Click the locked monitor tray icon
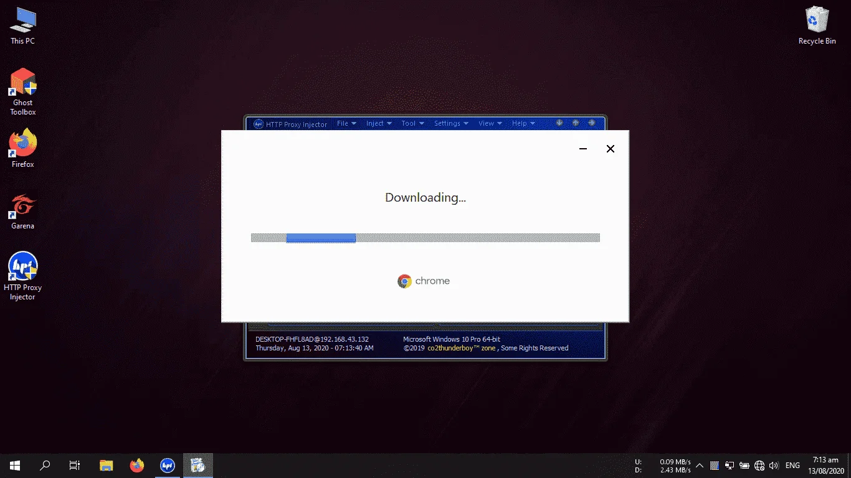851x478 pixels. click(729, 466)
